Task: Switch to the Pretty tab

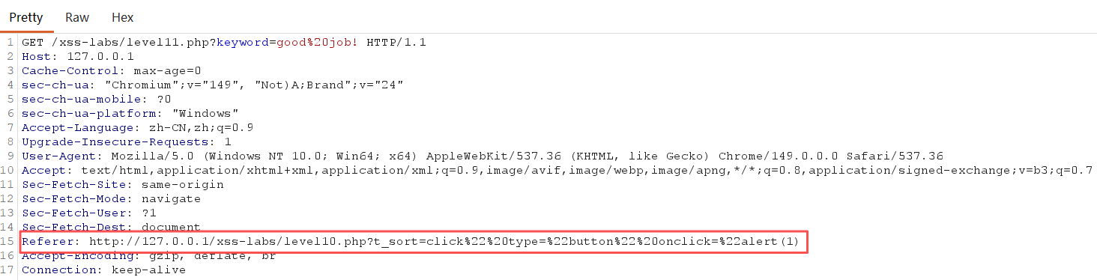Action: (x=26, y=16)
